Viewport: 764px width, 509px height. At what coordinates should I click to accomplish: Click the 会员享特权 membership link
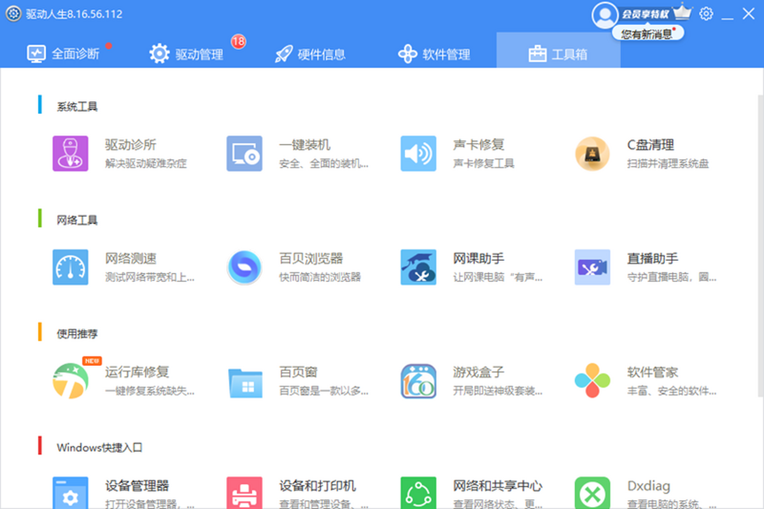click(x=645, y=14)
